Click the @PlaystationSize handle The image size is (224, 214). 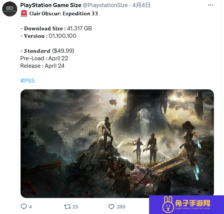[x=105, y=5]
